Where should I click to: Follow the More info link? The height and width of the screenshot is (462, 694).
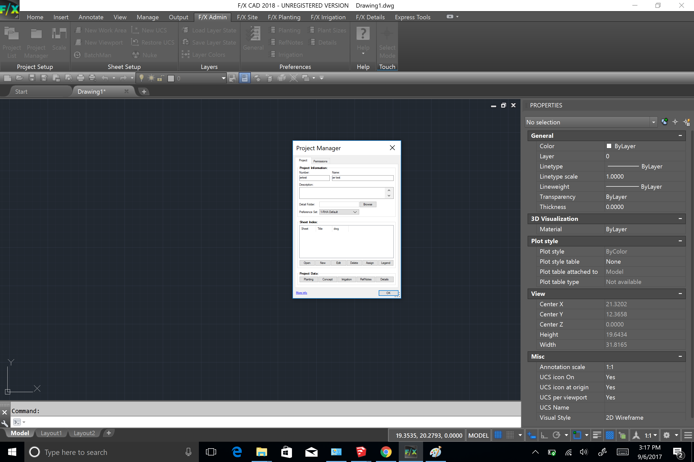pyautogui.click(x=301, y=293)
